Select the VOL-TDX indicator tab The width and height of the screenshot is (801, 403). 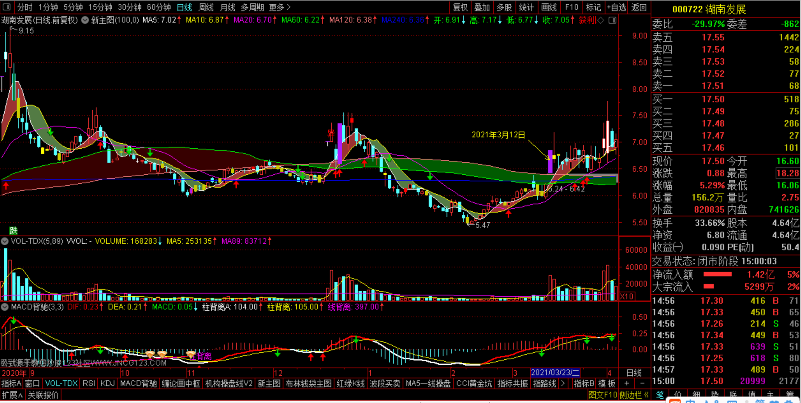pyautogui.click(x=61, y=383)
